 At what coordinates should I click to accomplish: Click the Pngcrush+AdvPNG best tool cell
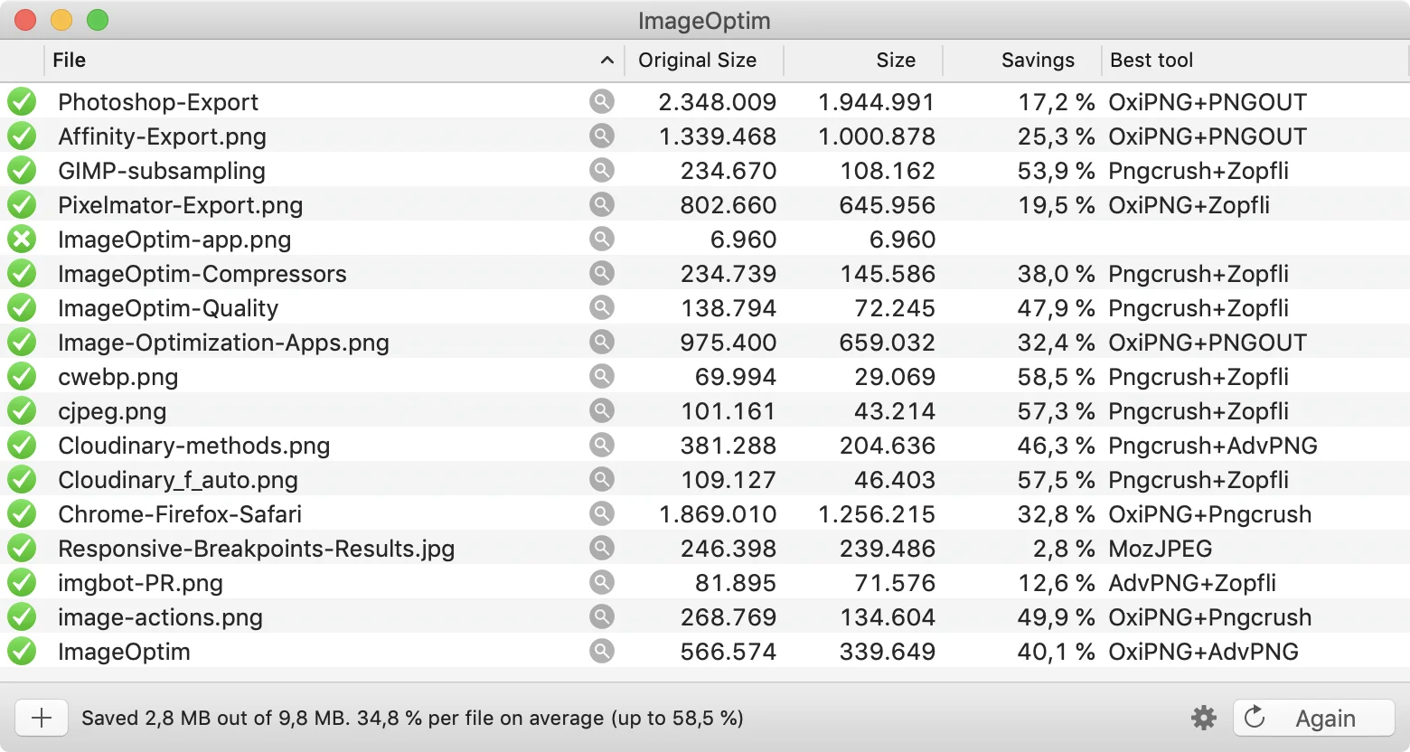point(1213,446)
